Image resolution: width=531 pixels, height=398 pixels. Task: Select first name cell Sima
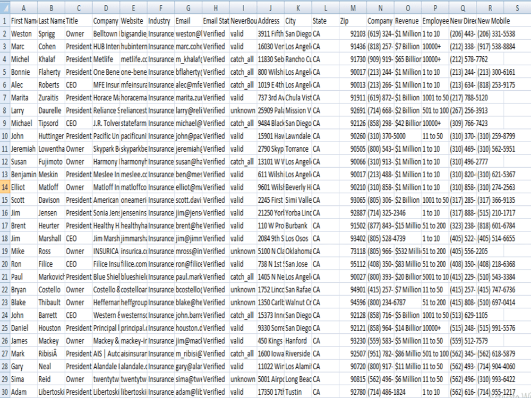pyautogui.click(x=24, y=379)
